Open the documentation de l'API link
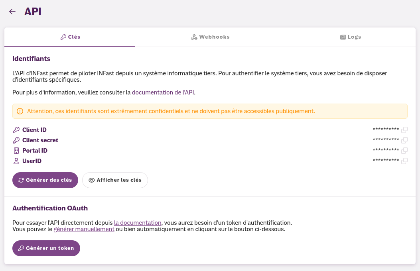The image size is (420, 271). 163,92
